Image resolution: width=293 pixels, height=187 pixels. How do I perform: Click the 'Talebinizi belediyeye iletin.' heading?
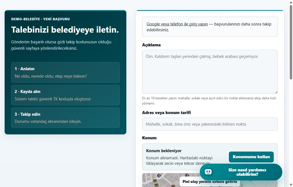click(x=65, y=30)
